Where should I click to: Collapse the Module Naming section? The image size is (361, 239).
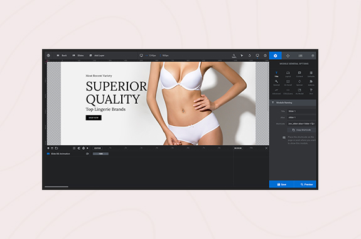[x=293, y=103]
